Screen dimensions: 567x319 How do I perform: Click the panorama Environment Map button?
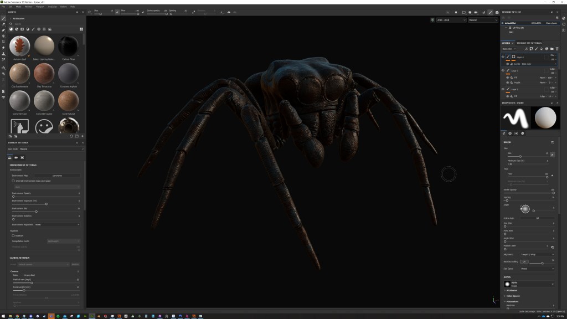coord(57,175)
